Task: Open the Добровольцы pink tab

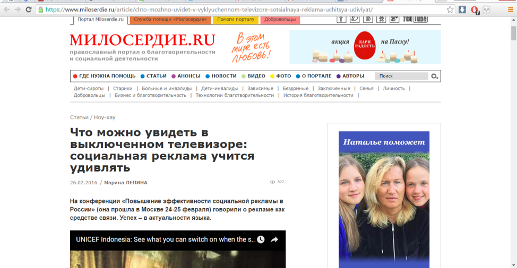Action: pyautogui.click(x=280, y=20)
